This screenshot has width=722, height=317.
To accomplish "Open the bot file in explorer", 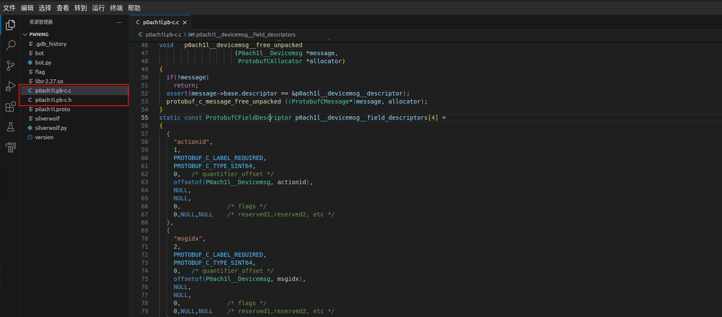I will pyautogui.click(x=75, y=53).
